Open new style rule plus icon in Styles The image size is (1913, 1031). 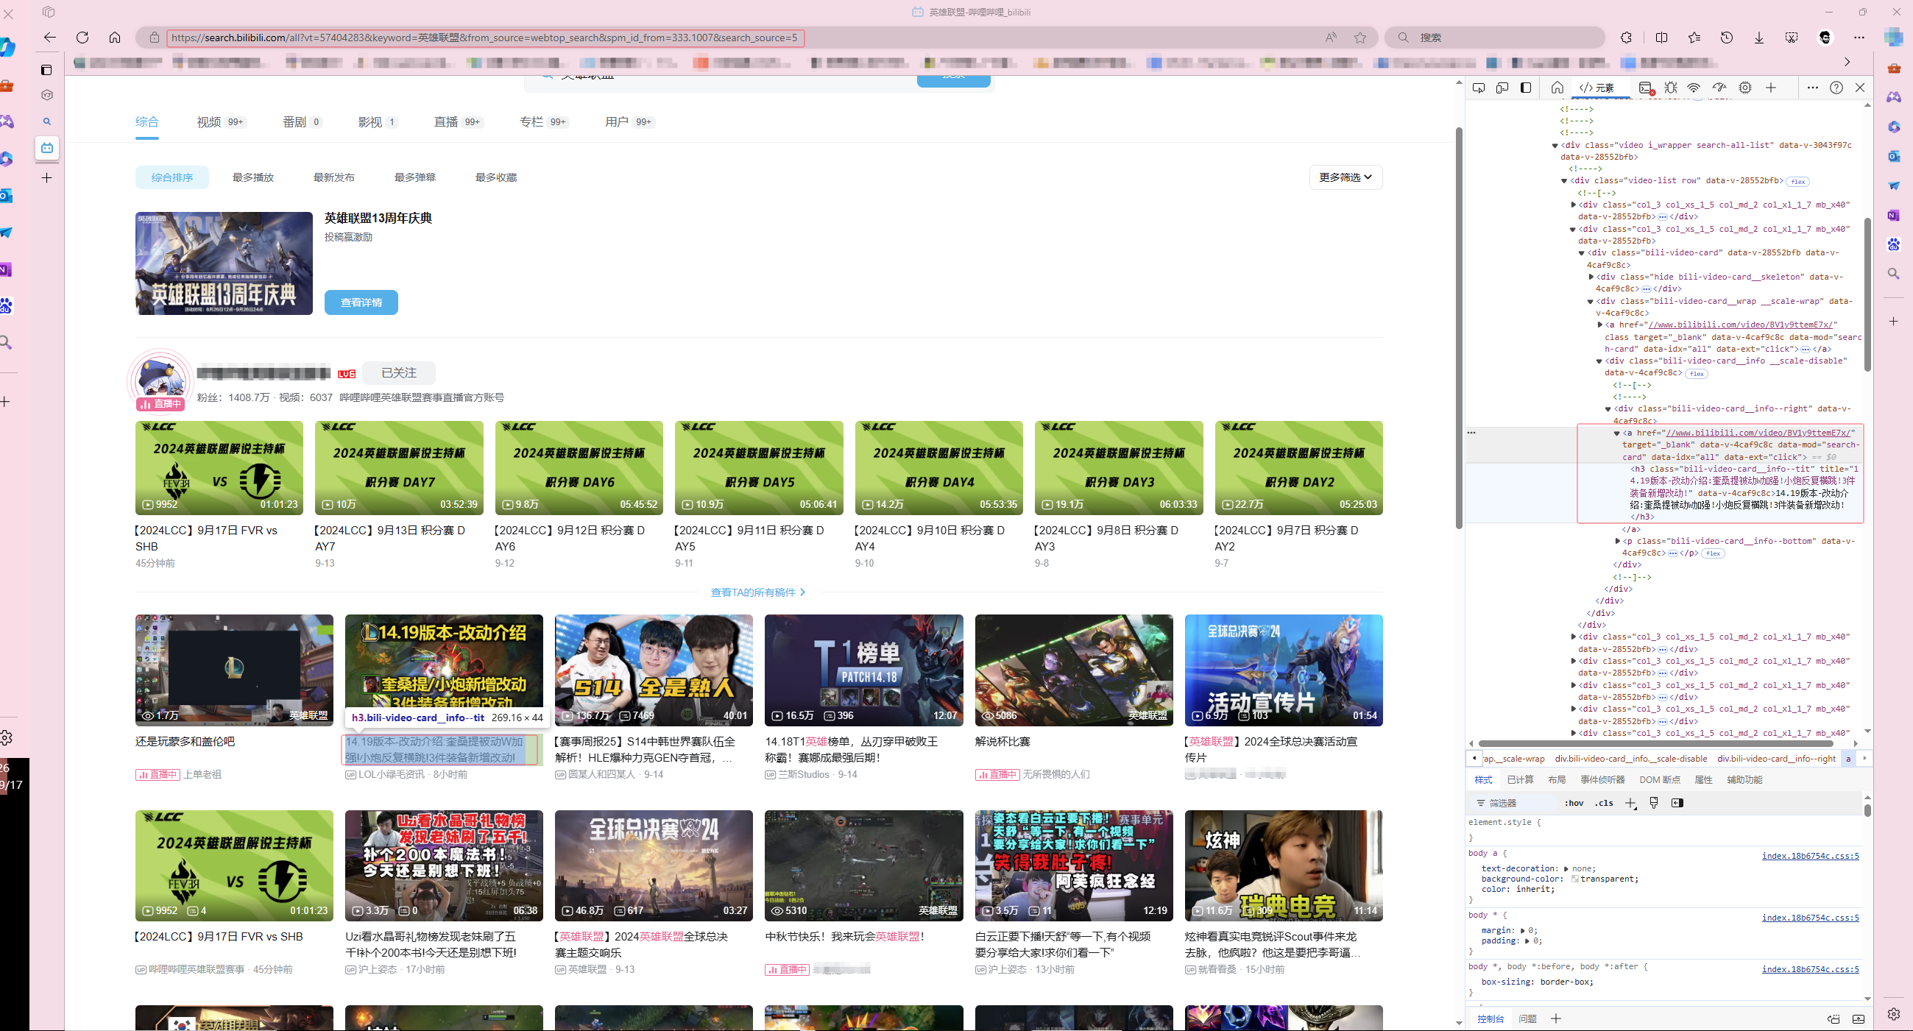(x=1630, y=803)
